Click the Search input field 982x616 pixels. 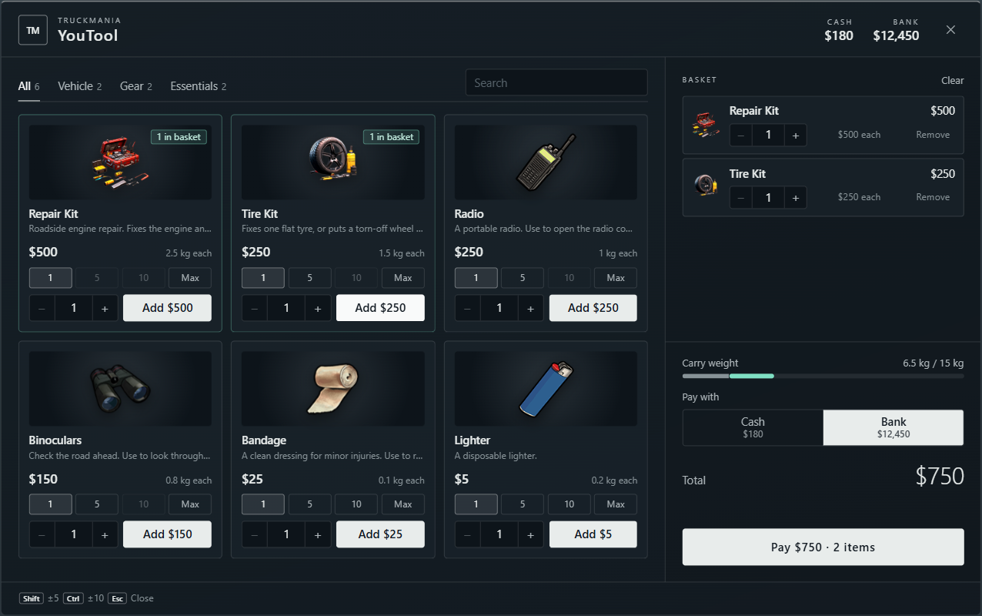556,83
